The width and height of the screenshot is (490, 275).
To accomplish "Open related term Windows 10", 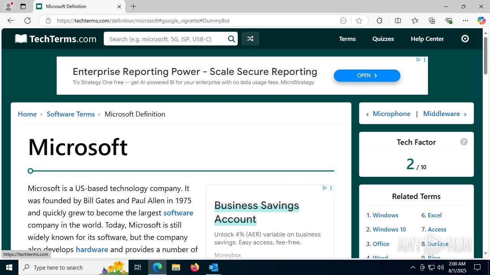I will (x=389, y=229).
